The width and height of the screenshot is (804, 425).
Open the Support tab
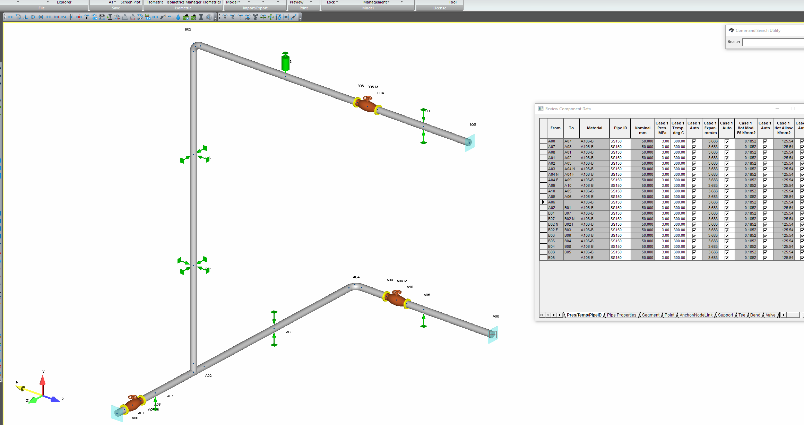point(725,315)
